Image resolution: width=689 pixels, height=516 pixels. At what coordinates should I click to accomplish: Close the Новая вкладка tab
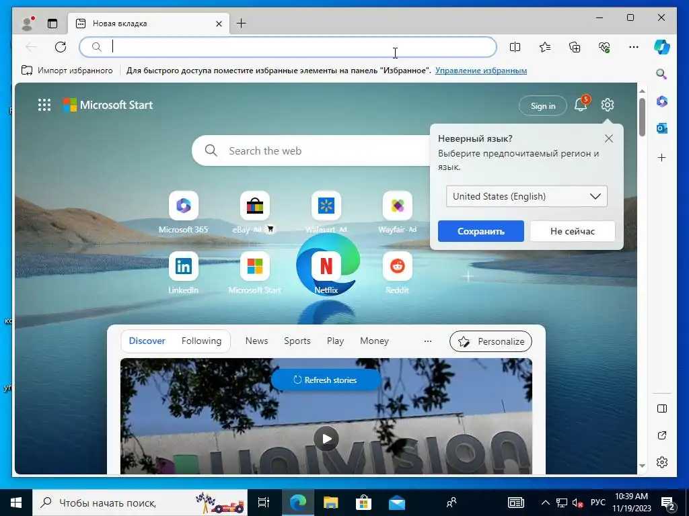[x=219, y=24]
